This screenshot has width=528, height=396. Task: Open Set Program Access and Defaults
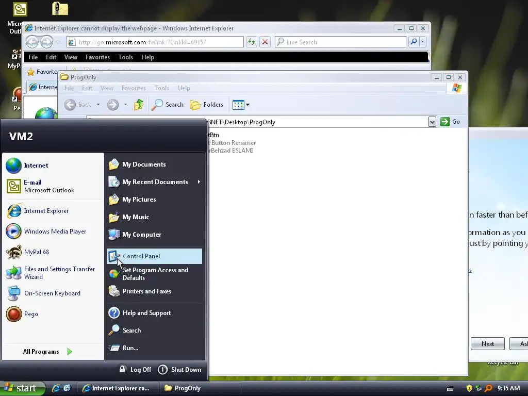pyautogui.click(x=155, y=274)
